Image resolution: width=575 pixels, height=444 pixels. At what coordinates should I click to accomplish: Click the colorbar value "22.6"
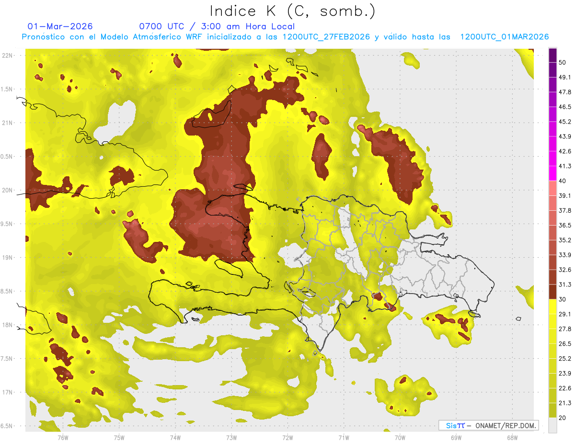pyautogui.click(x=565, y=388)
